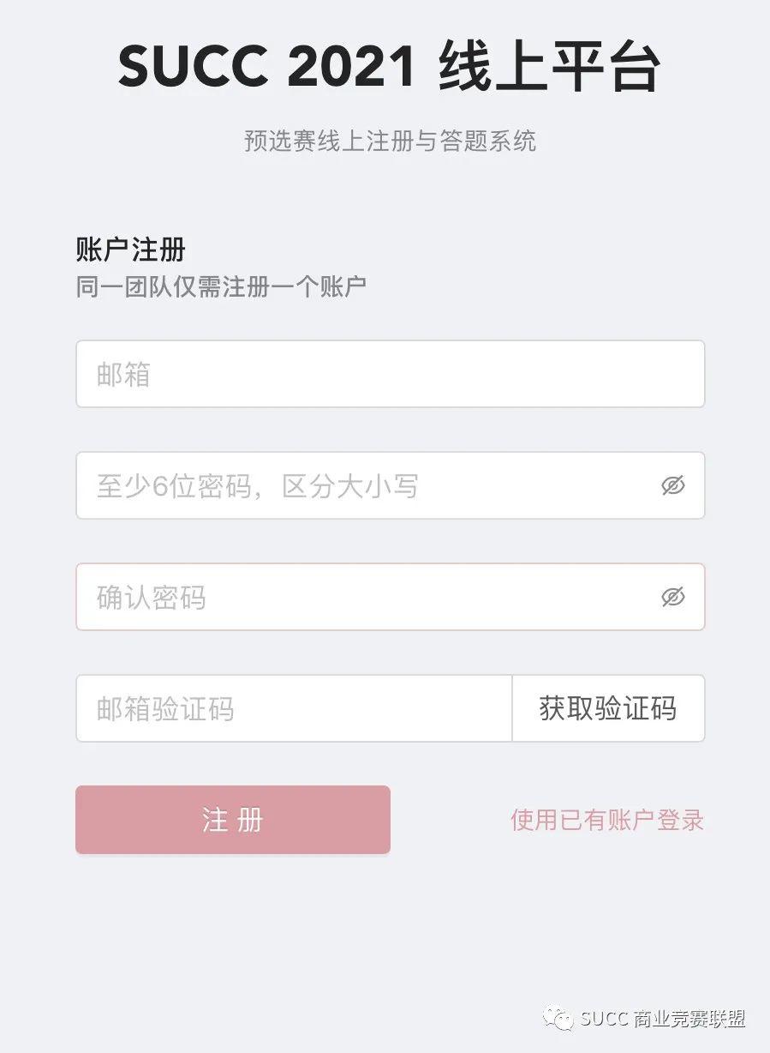
Task: Click the 账户注册 section heading
Action: pyautogui.click(x=130, y=250)
